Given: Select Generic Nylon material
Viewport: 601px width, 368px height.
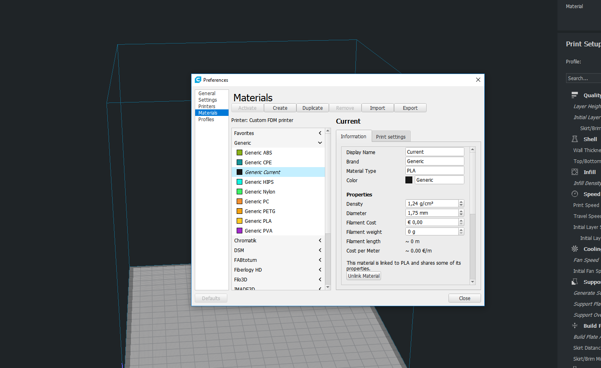Looking at the screenshot, I should click(279, 192).
